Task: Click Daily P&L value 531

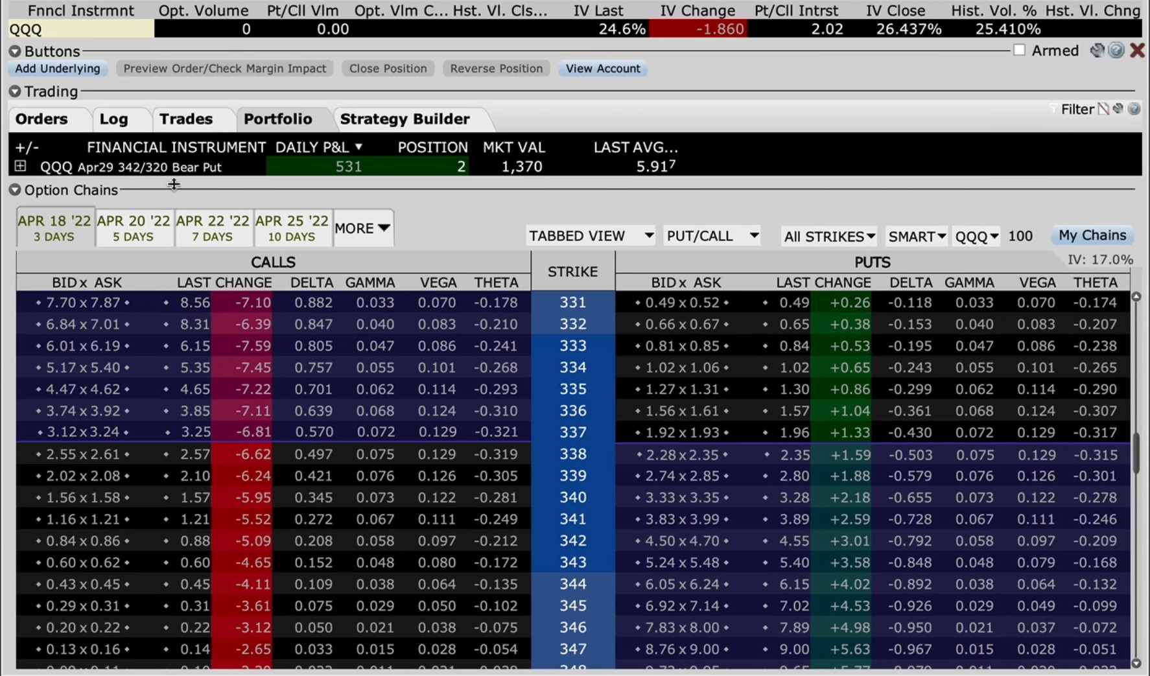Action: (x=349, y=167)
